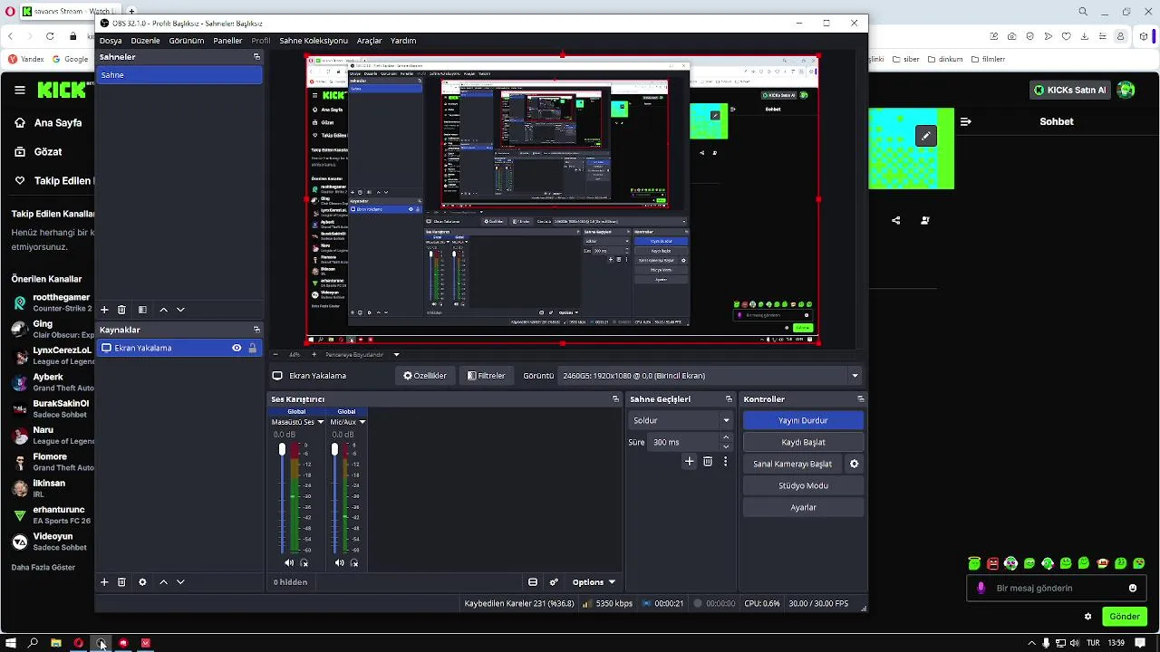This screenshot has height=652, width=1160.
Task: Undock the Kontroller panel
Action: (x=860, y=399)
